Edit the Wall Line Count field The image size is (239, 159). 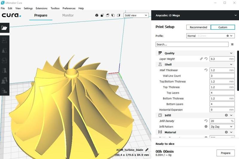click(222, 75)
